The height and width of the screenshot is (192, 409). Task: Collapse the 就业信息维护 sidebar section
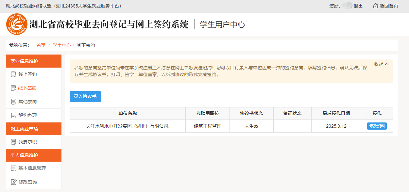(33, 61)
